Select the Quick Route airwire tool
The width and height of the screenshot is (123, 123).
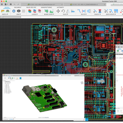click(x=106, y=11)
